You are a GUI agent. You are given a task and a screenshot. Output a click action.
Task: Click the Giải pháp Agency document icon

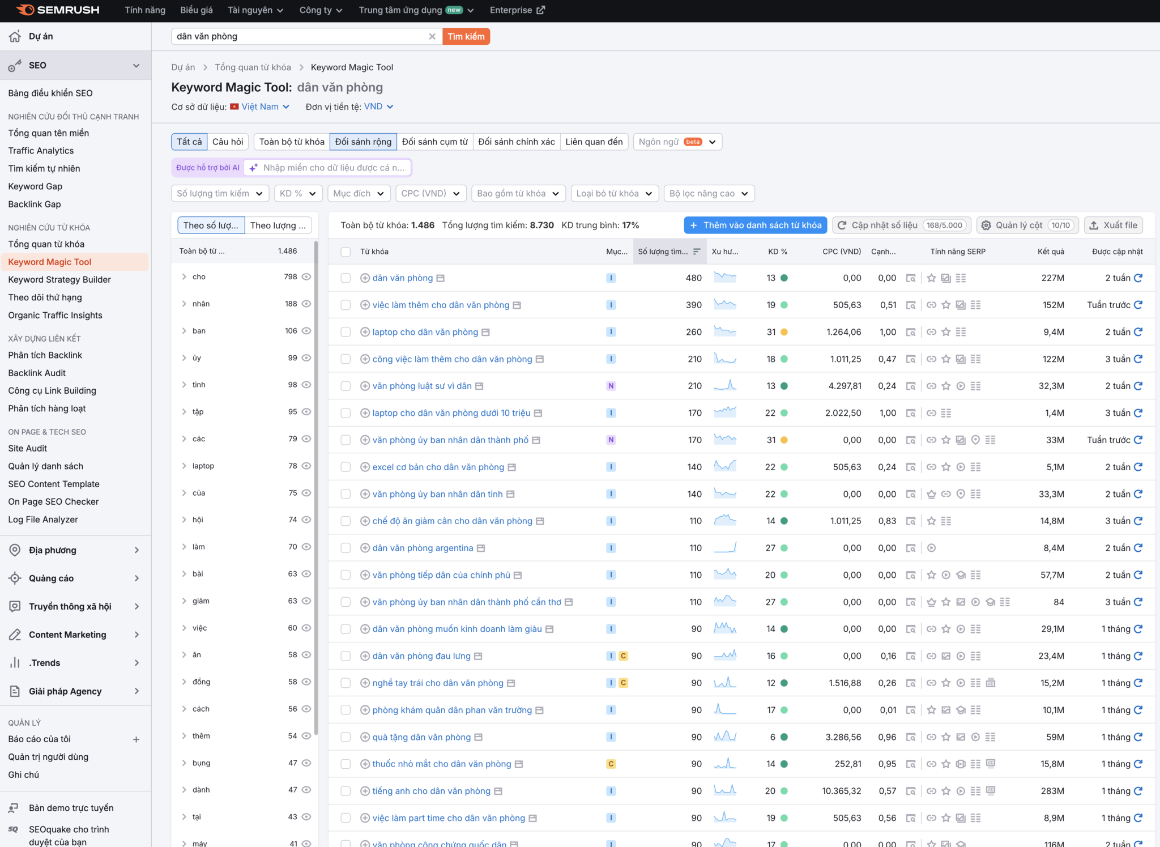15,691
